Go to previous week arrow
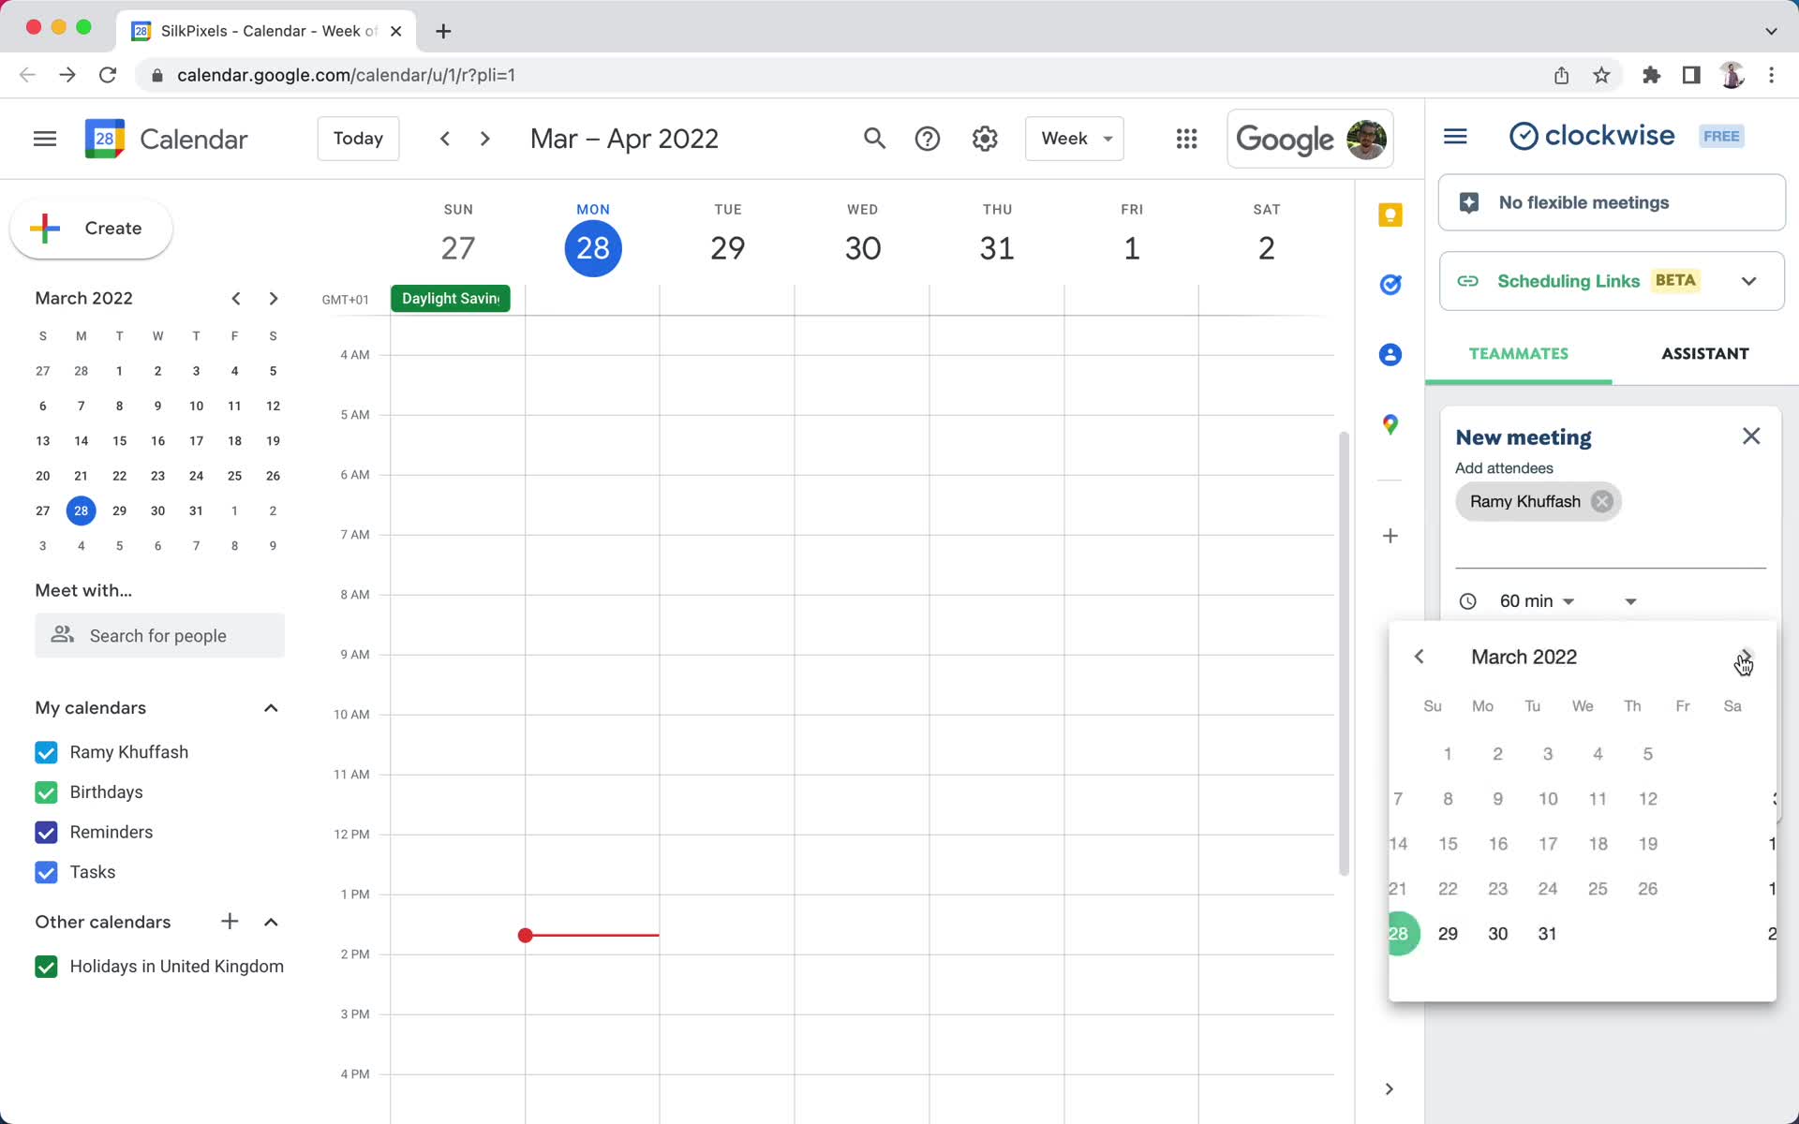Screen dimensions: 1799x1124 (445, 139)
